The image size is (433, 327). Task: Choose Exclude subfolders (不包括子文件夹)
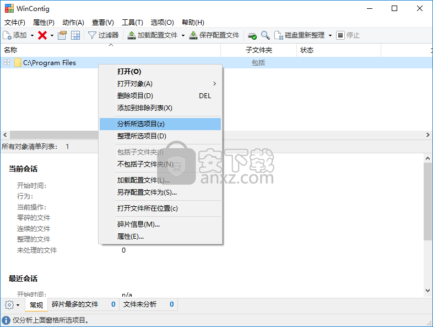point(160,164)
